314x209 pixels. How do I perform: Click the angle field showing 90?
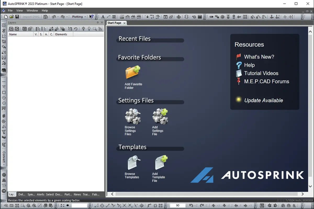(x=178, y=206)
